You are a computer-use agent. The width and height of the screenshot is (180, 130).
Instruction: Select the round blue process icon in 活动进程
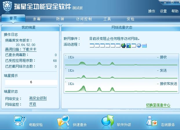point(139,46)
